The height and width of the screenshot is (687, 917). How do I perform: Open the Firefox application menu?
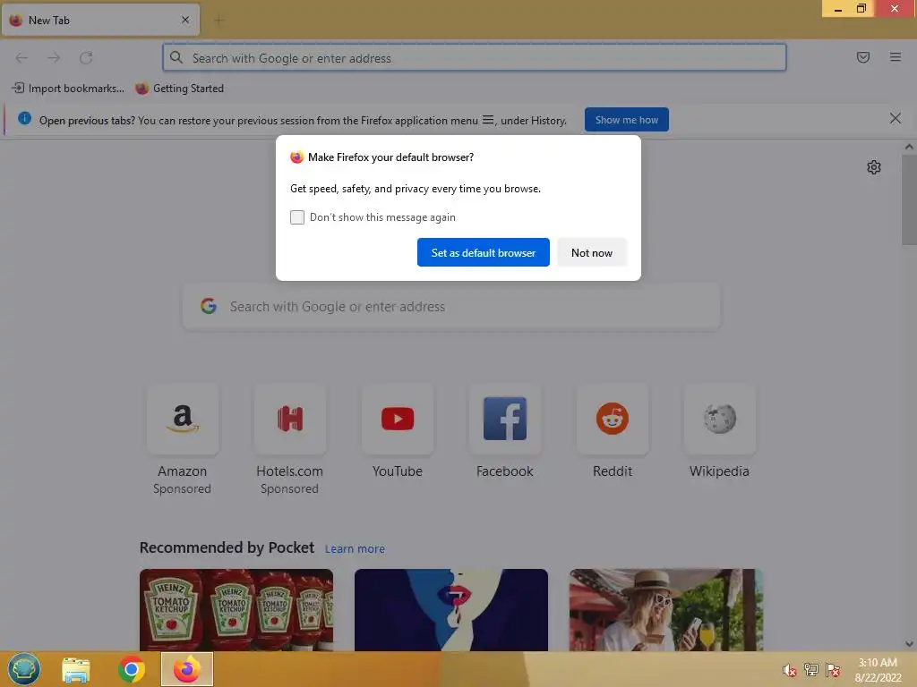[x=896, y=57]
